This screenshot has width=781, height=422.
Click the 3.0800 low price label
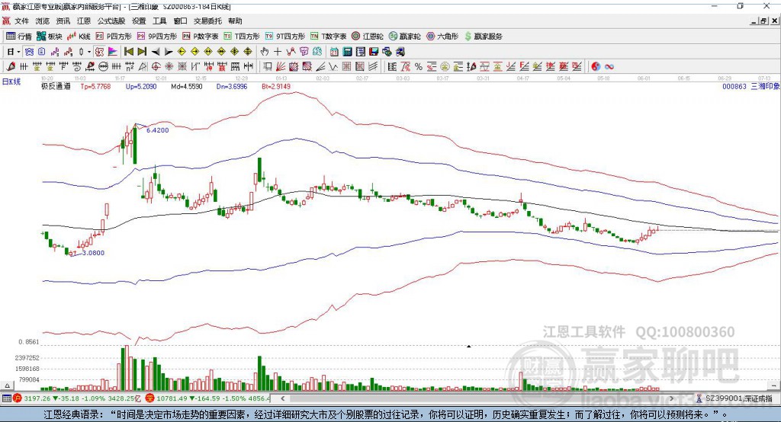coord(93,253)
